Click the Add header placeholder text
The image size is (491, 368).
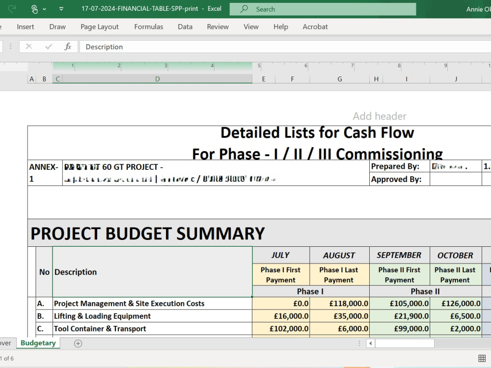click(x=380, y=116)
